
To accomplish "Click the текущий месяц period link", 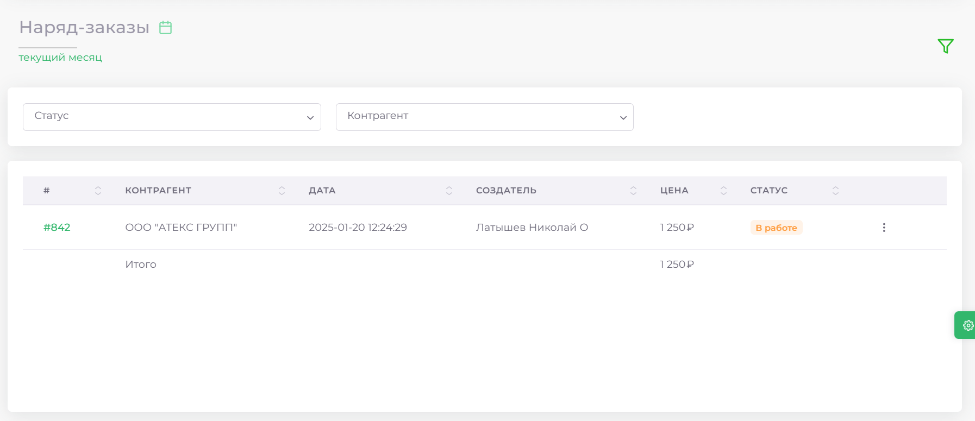I will (60, 58).
